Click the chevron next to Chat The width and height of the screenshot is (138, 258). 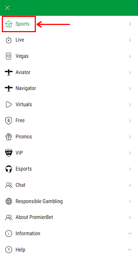[x=130, y=185]
